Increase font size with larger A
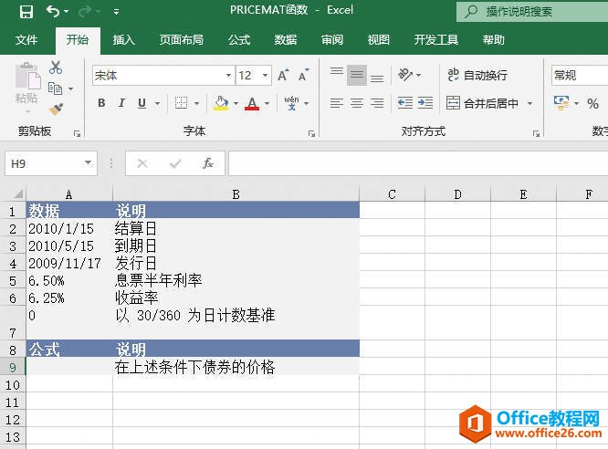The height and width of the screenshot is (449, 608). (x=283, y=75)
